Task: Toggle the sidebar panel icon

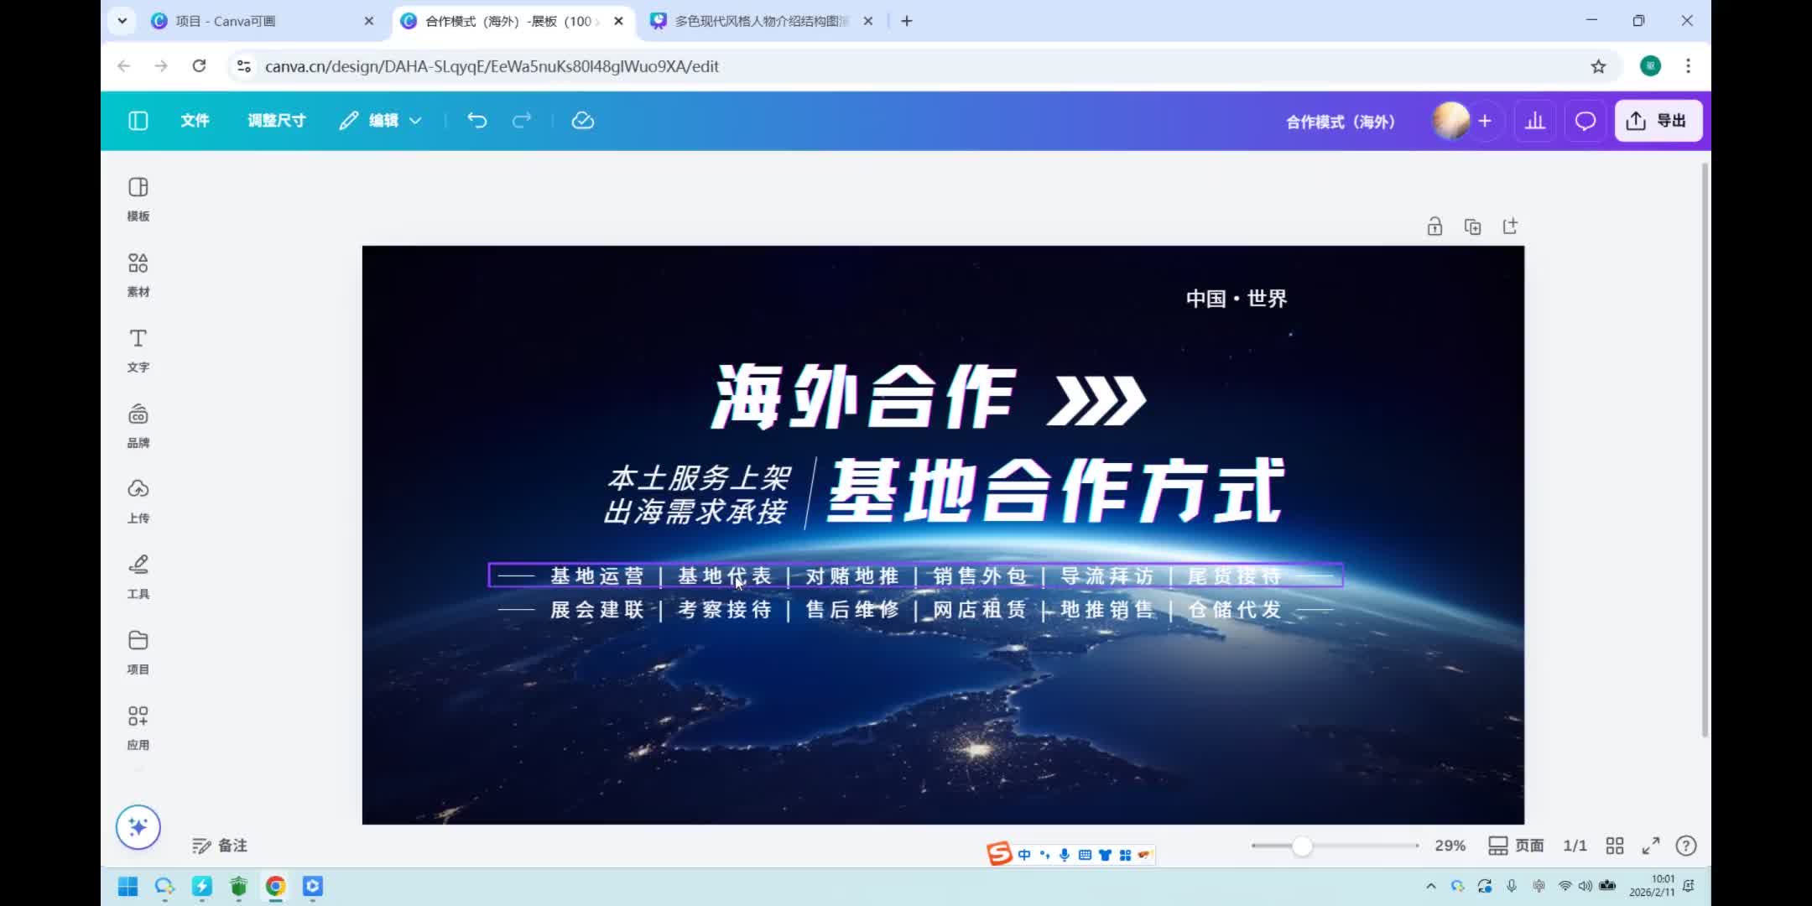Action: (x=138, y=121)
